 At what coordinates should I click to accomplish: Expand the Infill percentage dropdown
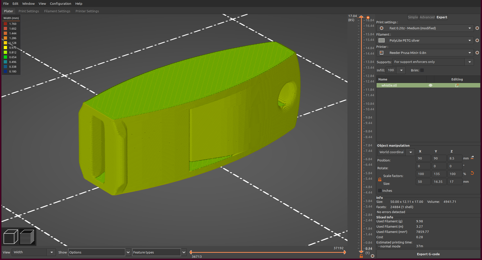[401, 70]
